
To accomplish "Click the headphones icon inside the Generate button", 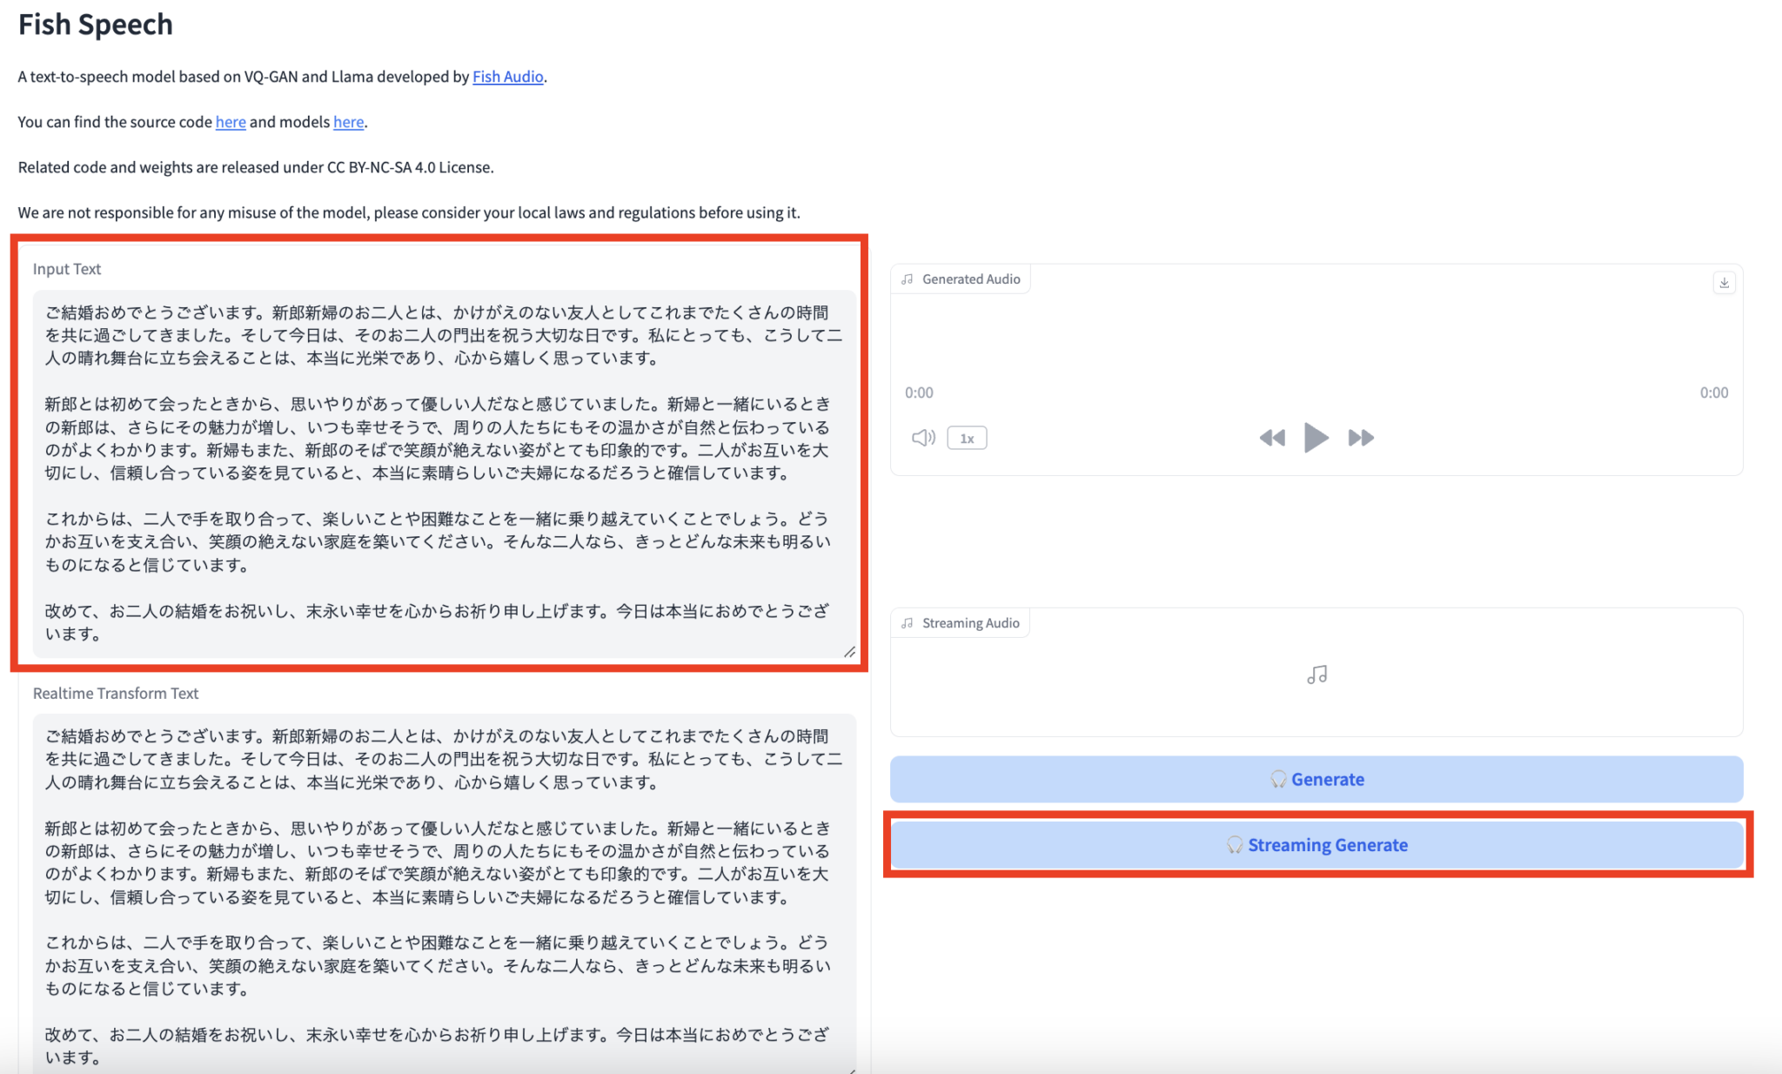I will pyautogui.click(x=1278, y=779).
